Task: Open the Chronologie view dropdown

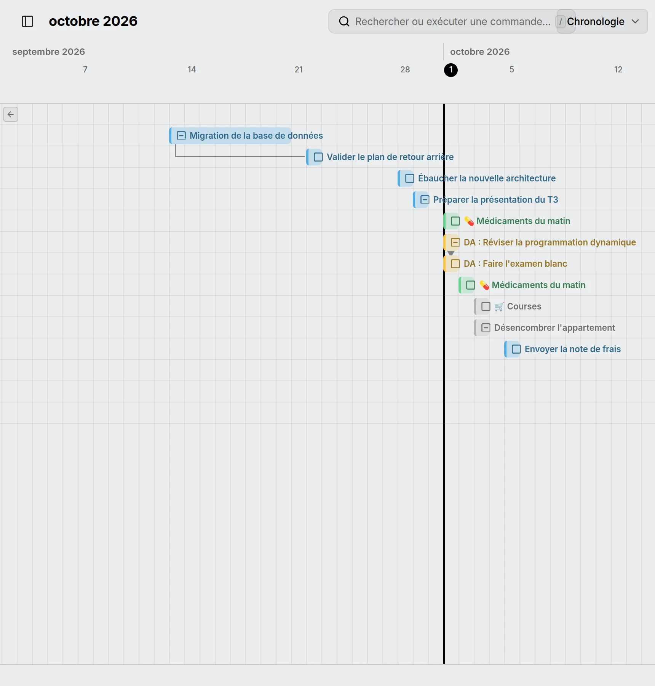Action: pos(602,21)
